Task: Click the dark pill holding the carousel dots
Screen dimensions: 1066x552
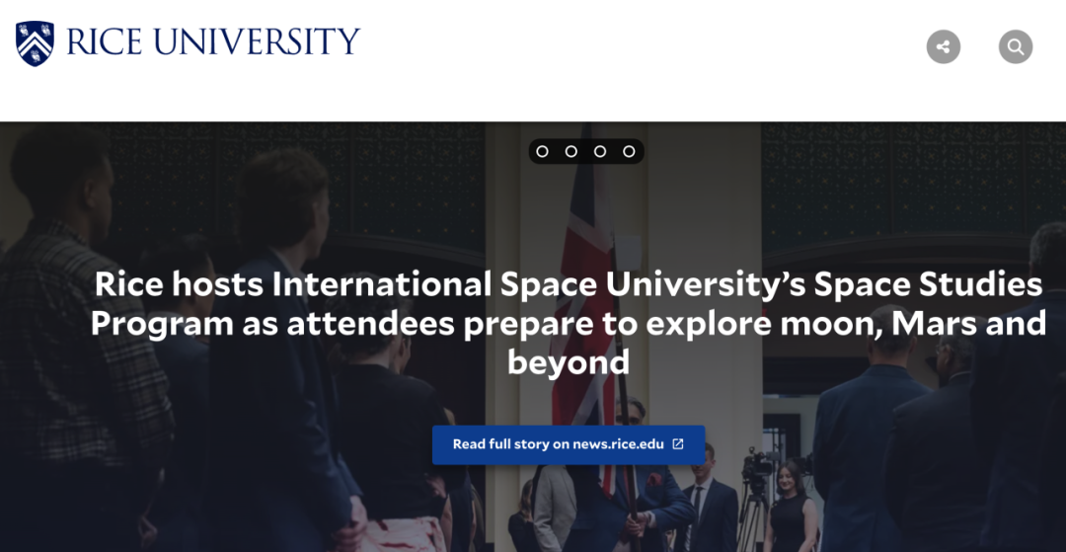Action: pos(585,151)
